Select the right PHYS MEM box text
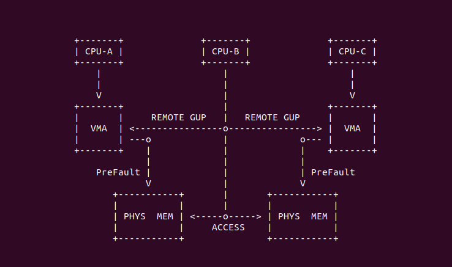Image resolution: width=452 pixels, height=267 pixels. coord(303,216)
